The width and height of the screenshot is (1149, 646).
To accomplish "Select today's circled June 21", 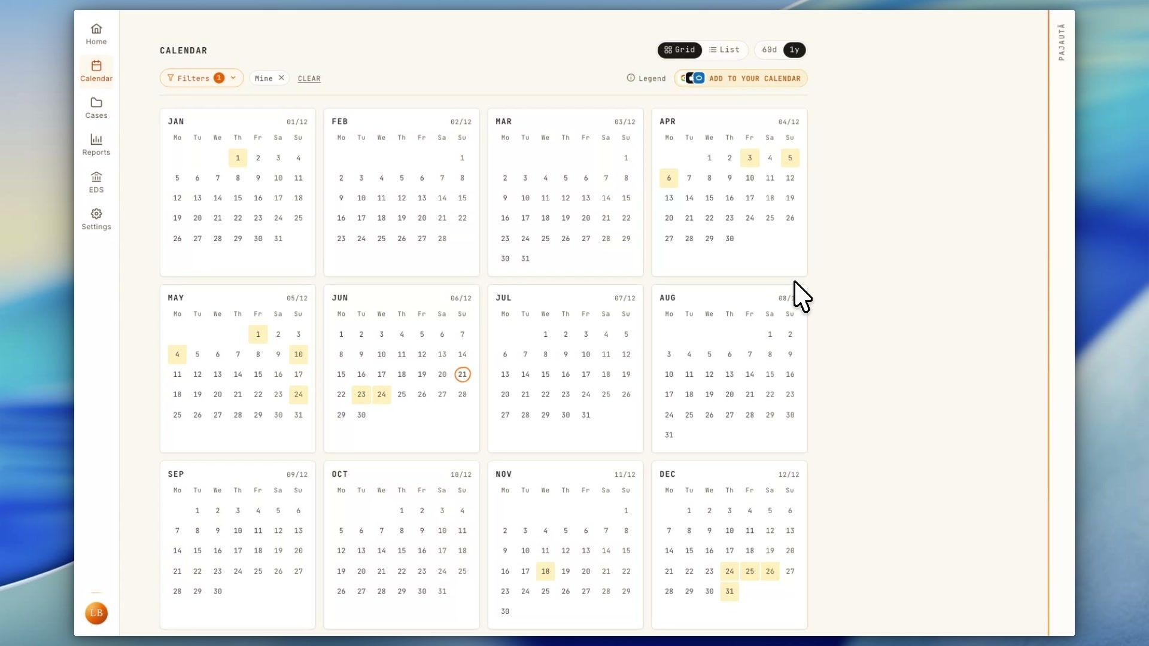I will 462,374.
